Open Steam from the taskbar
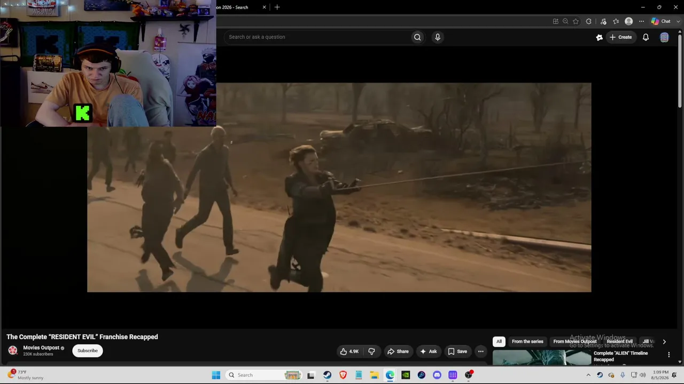The height and width of the screenshot is (384, 684). (x=327, y=375)
